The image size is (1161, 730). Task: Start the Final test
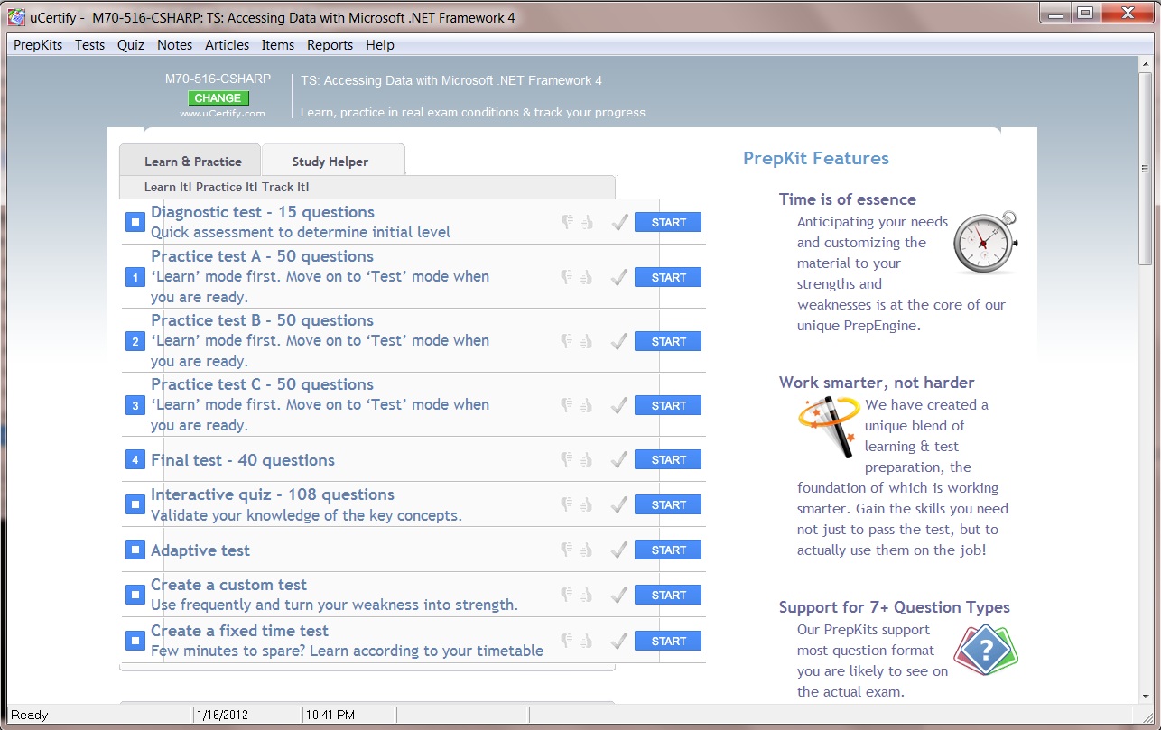point(668,459)
